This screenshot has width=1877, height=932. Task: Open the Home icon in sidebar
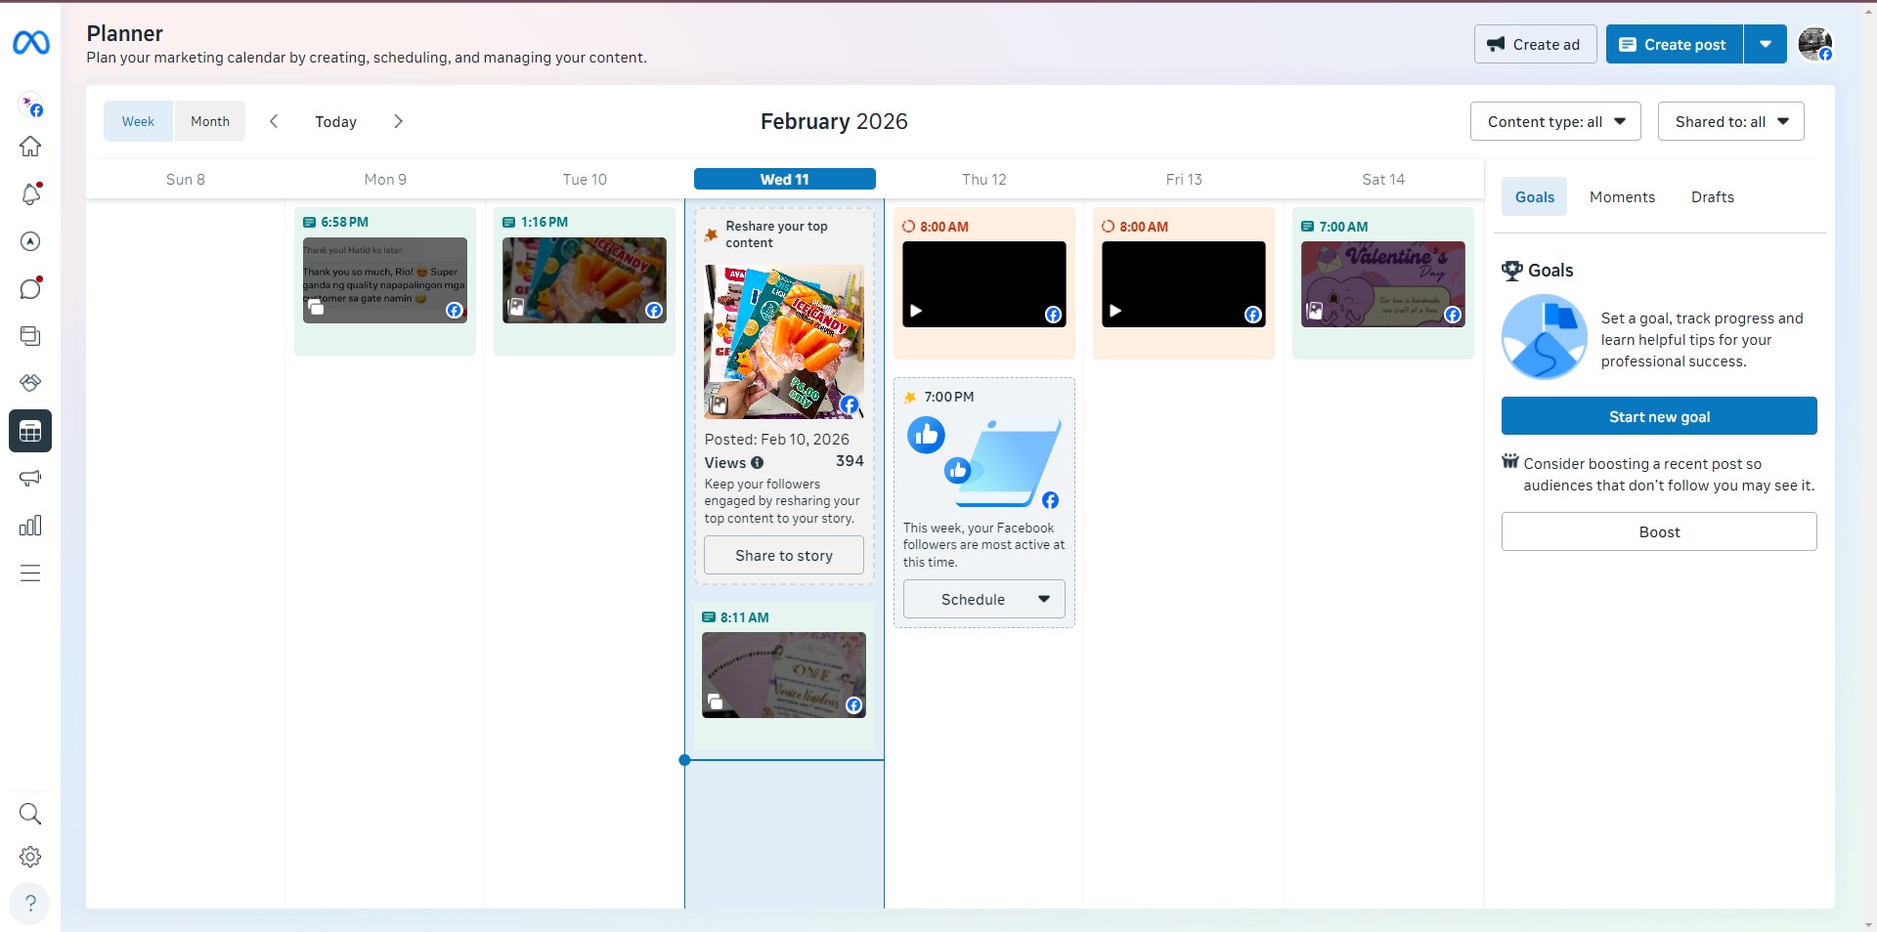[30, 147]
